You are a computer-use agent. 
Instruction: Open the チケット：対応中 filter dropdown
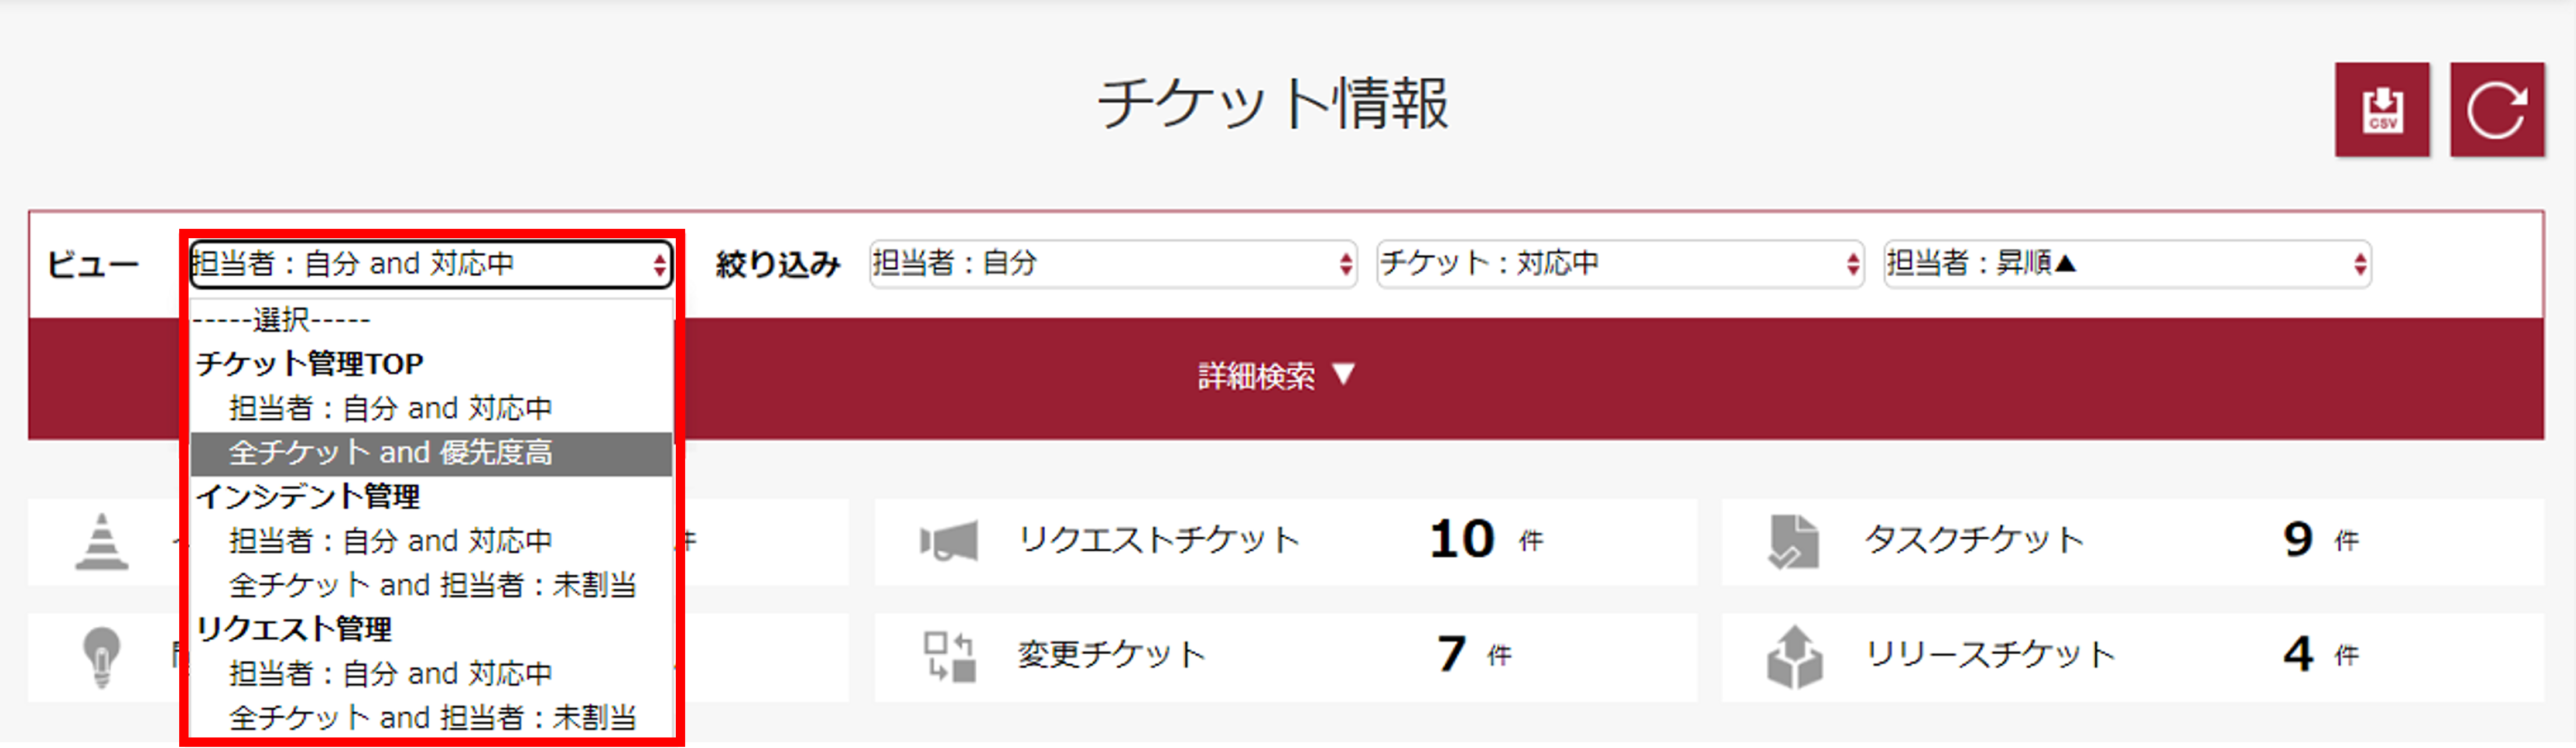click(x=1620, y=264)
